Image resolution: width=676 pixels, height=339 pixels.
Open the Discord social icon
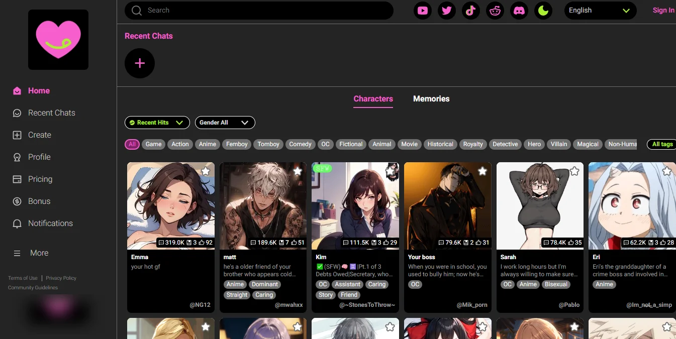tap(519, 11)
